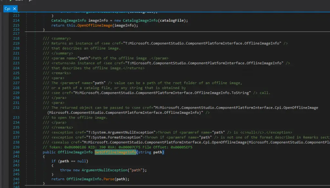Select the Cpi document tab

click(x=7, y=9)
